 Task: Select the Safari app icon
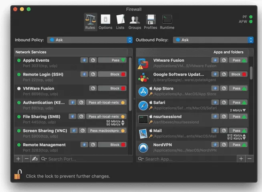tap(143, 105)
